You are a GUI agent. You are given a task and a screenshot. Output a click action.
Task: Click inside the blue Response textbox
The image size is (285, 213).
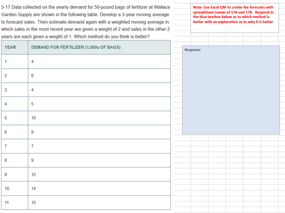(x=231, y=90)
